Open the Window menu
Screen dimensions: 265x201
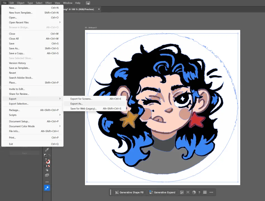coord(68,3)
